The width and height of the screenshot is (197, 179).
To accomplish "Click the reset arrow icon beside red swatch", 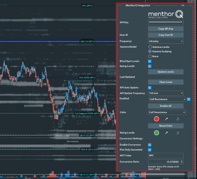I will [178, 119].
